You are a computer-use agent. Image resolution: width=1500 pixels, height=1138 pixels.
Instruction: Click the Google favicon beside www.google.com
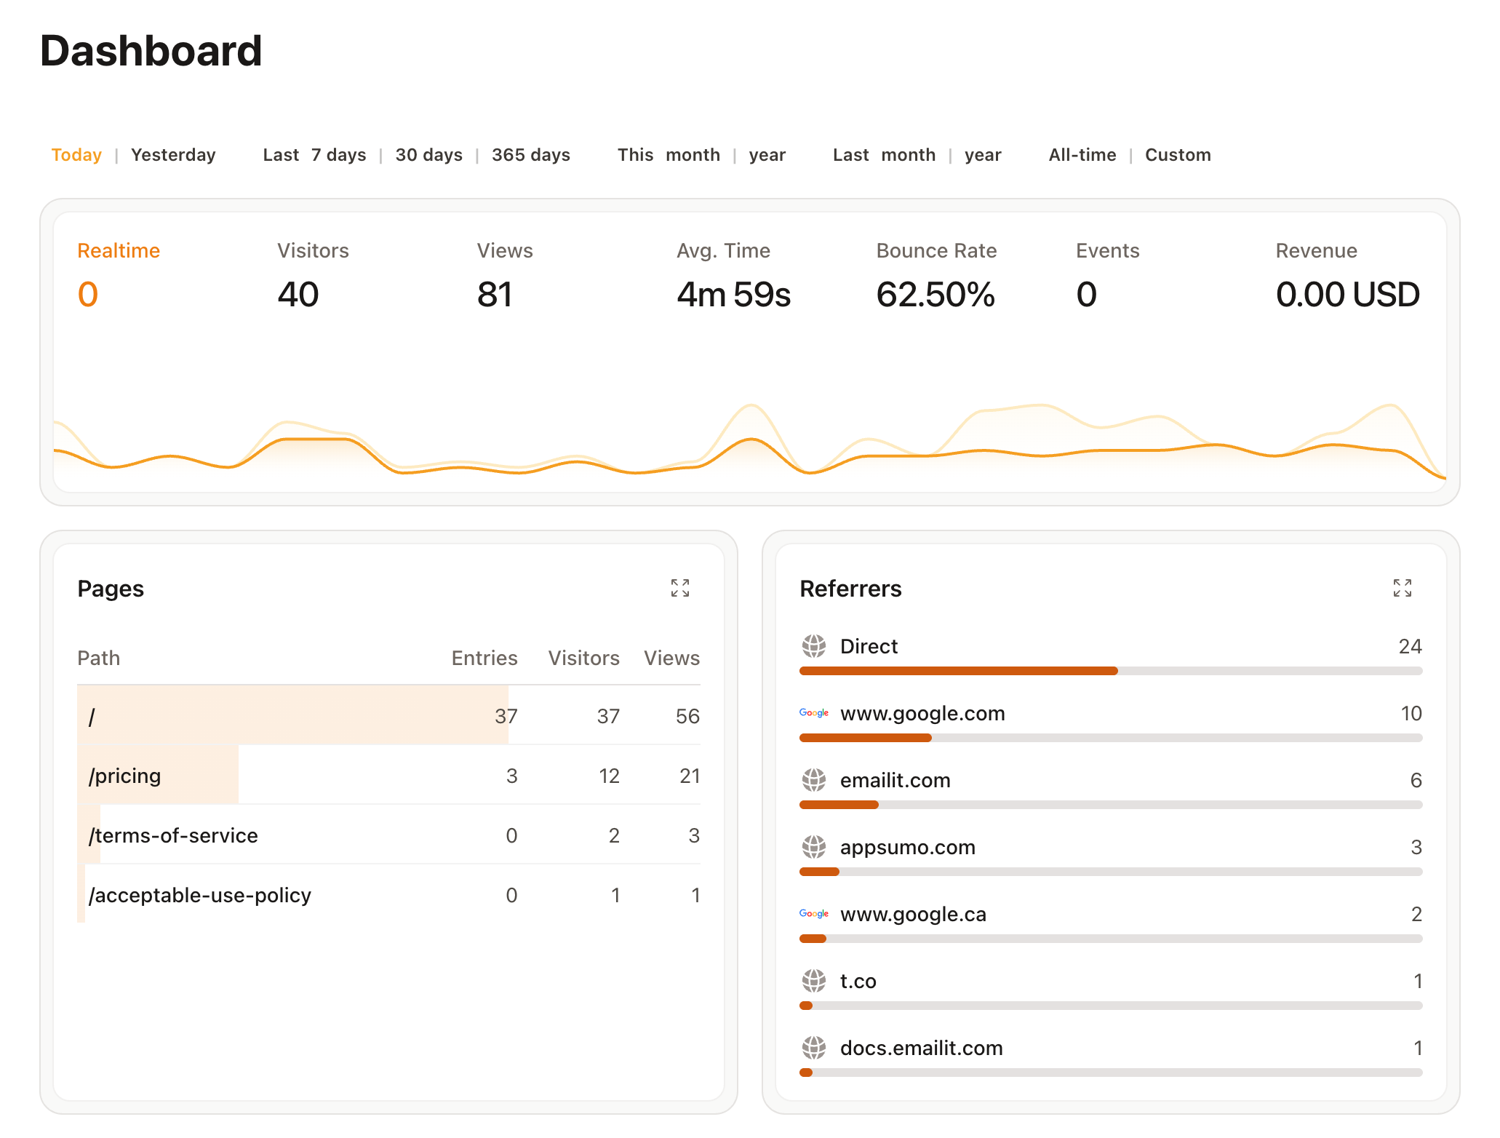tap(814, 714)
